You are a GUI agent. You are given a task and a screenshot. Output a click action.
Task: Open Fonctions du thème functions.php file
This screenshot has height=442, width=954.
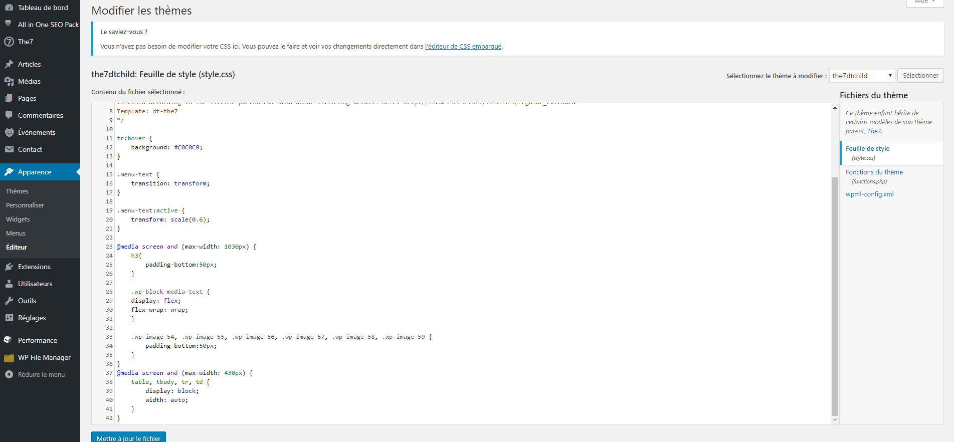874,172
